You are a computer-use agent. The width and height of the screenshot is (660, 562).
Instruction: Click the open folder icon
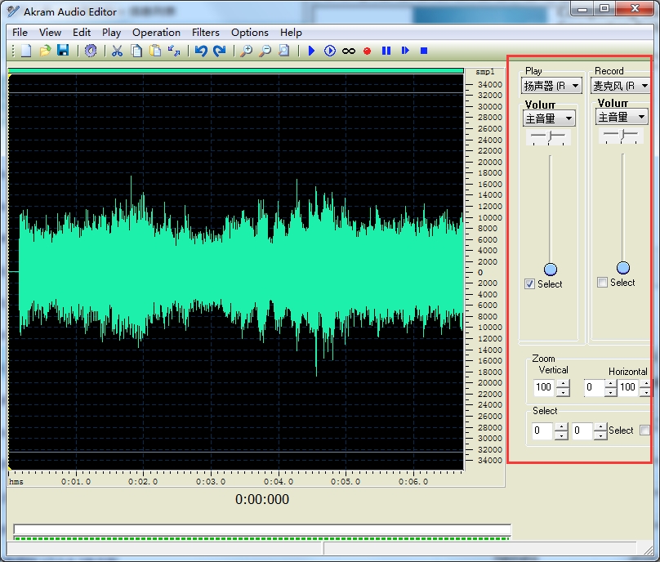(45, 51)
